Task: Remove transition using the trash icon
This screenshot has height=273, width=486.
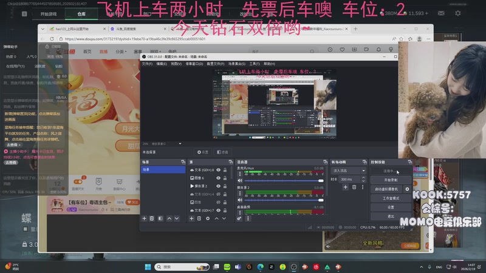Action: (354, 187)
